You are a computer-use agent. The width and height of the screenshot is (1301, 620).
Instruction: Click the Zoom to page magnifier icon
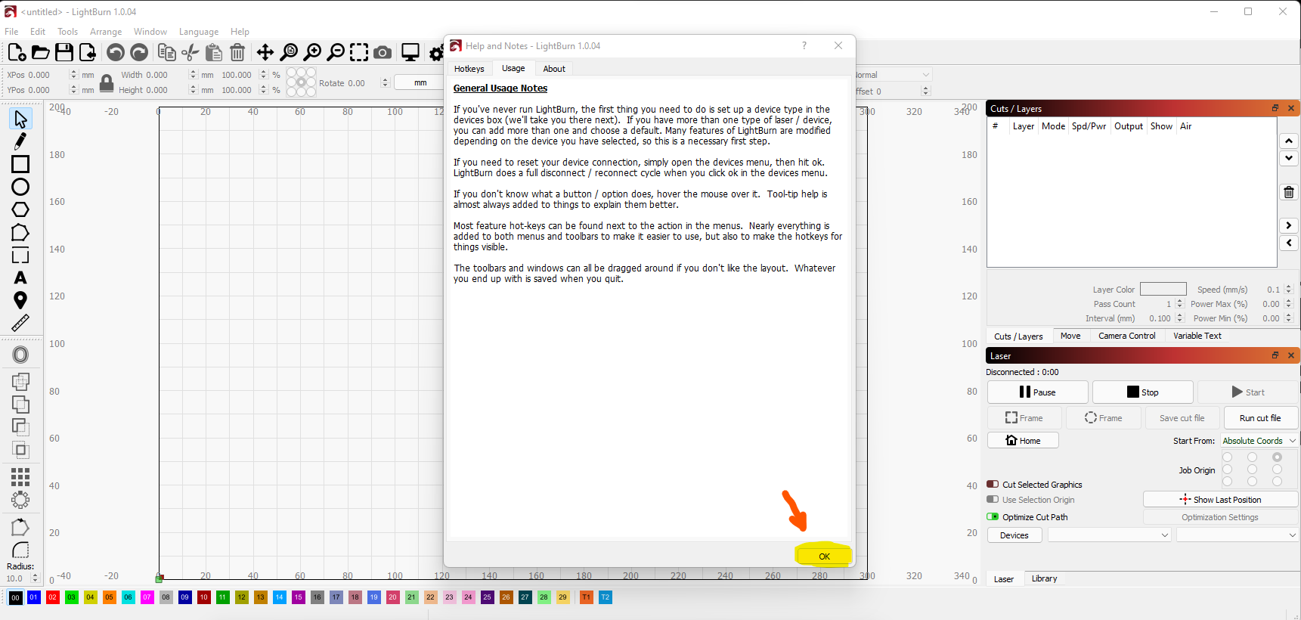[x=289, y=52]
